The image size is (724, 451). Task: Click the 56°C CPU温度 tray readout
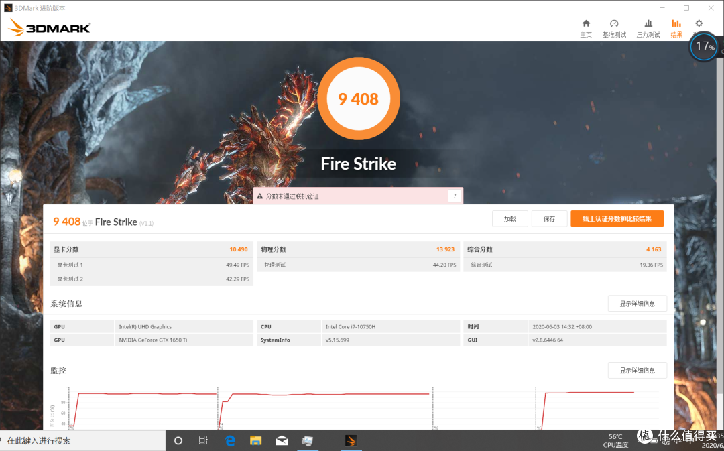(615, 441)
